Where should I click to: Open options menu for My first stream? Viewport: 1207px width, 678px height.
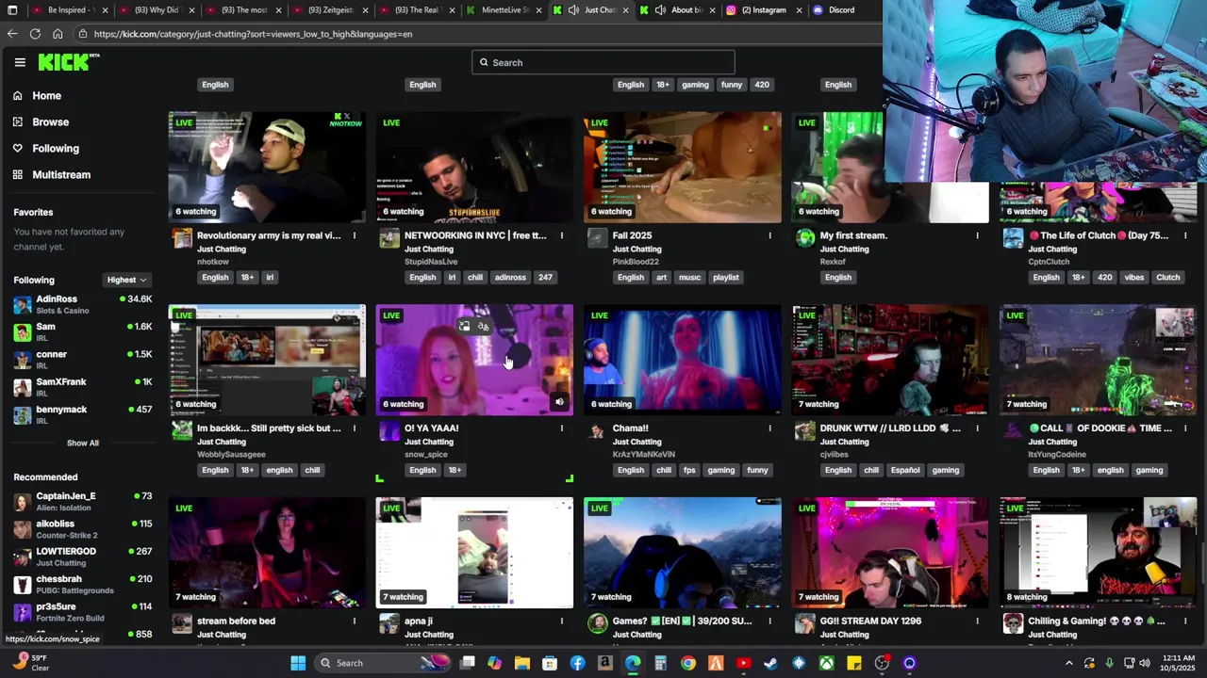[x=977, y=236]
